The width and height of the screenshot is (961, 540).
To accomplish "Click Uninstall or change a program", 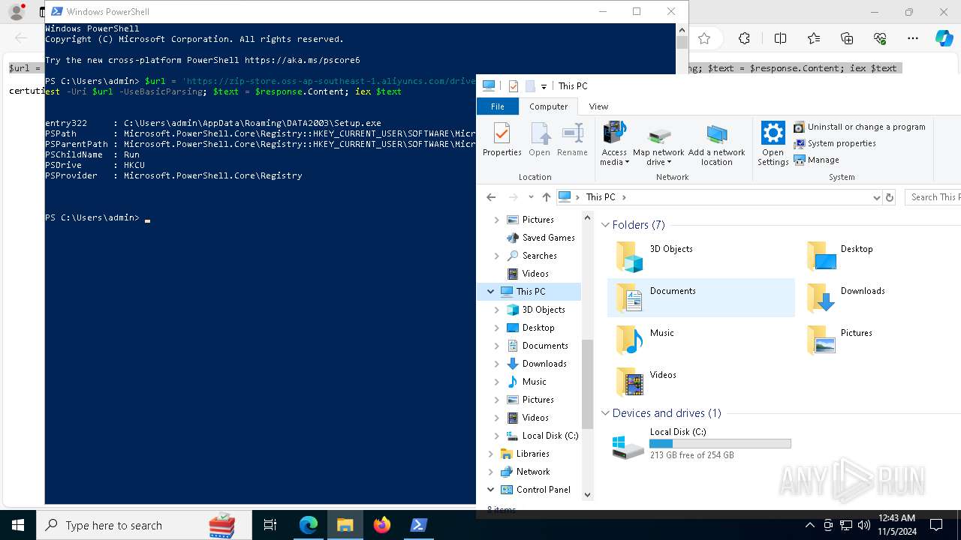I will 860,127.
